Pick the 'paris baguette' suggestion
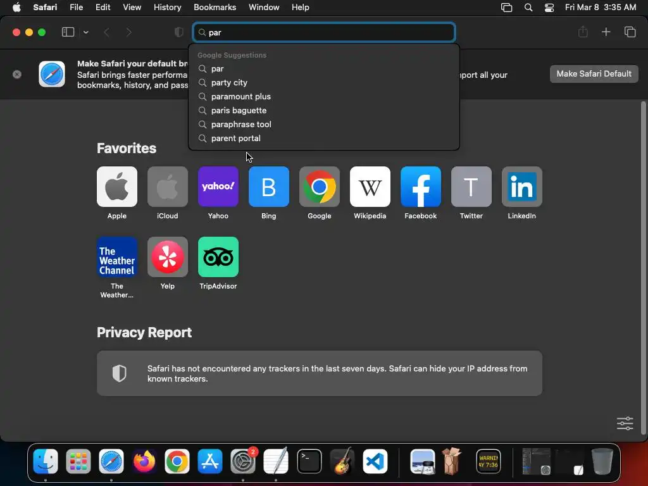The width and height of the screenshot is (648, 486). pyautogui.click(x=324, y=110)
